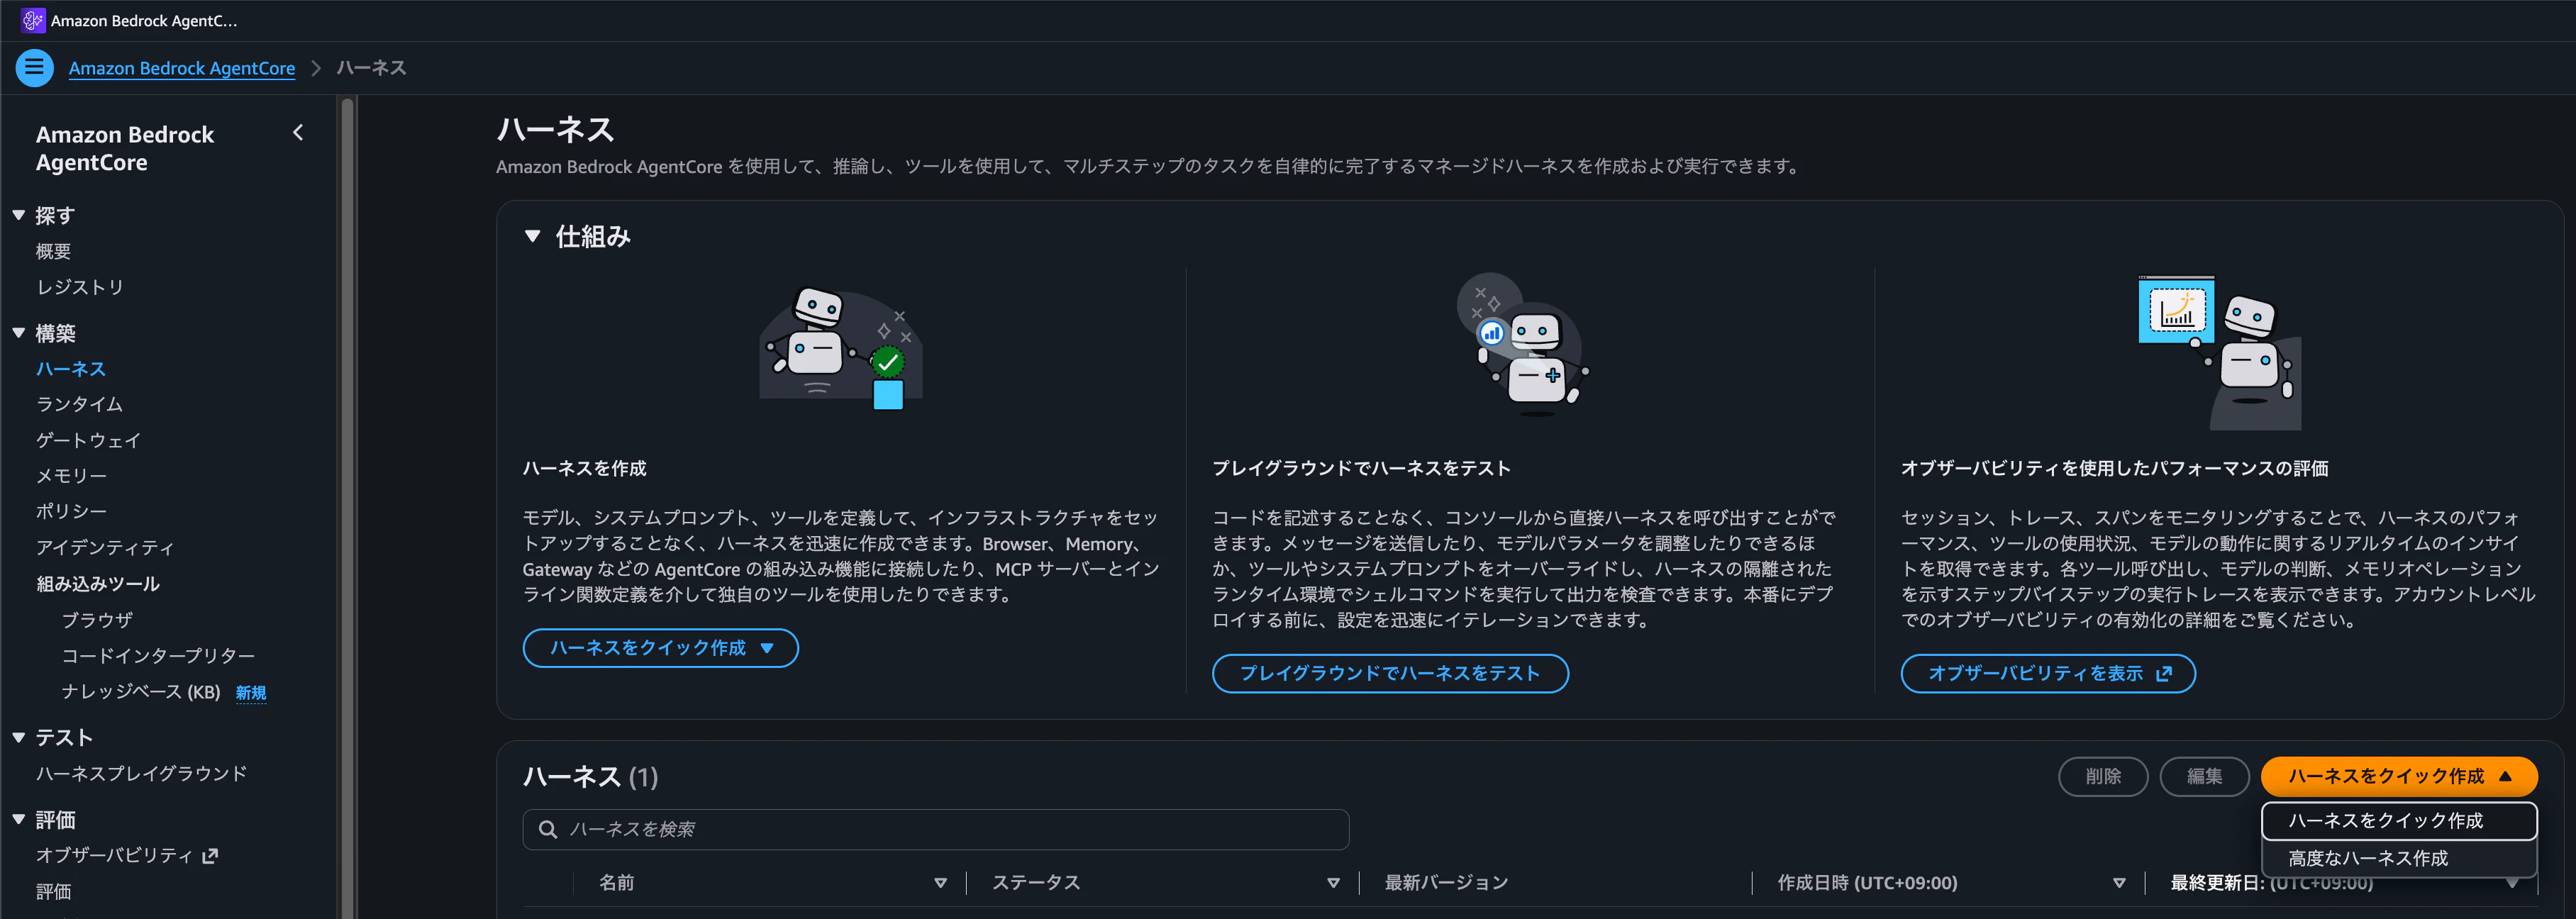Open ブラウザ under 組み込みツール
Screen dimensions: 2576x919
tap(97, 620)
